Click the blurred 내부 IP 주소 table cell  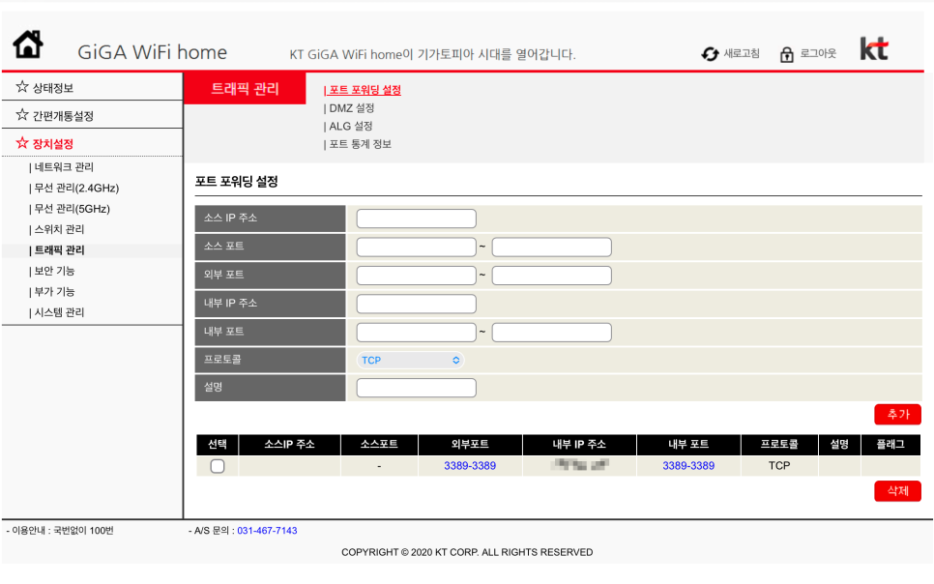click(579, 465)
